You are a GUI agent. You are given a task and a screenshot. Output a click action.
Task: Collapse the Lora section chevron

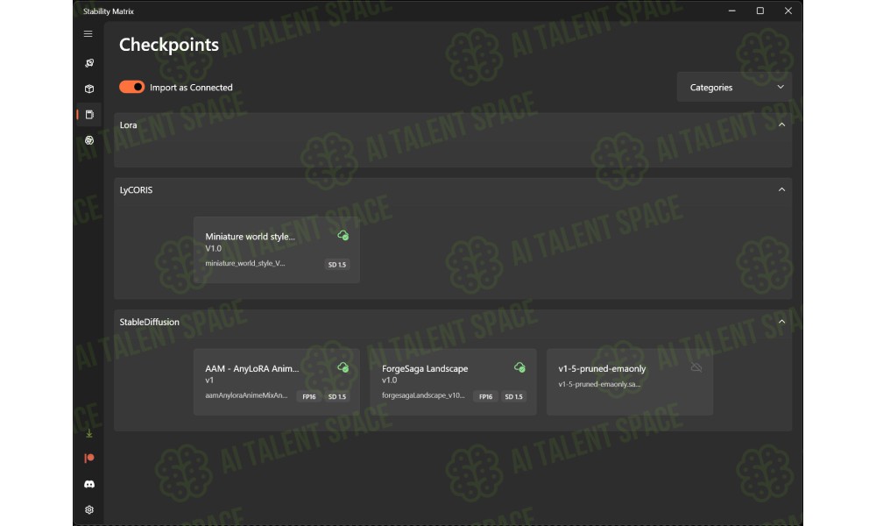pos(781,124)
